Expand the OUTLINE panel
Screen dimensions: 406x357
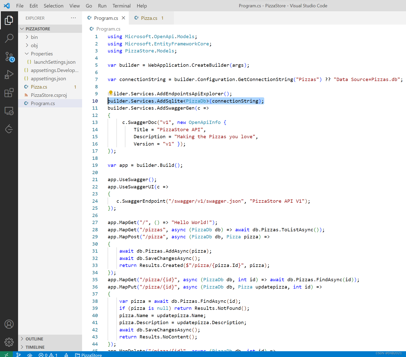[x=50, y=339]
